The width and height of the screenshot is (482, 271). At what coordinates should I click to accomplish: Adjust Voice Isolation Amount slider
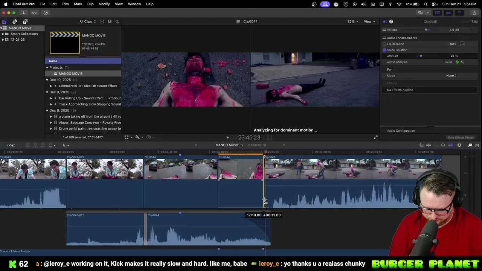pyautogui.click(x=421, y=56)
